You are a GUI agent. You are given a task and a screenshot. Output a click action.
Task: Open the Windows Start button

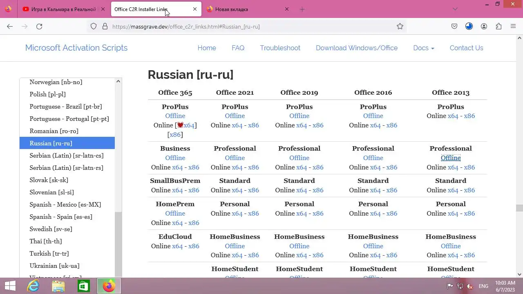click(x=10, y=286)
